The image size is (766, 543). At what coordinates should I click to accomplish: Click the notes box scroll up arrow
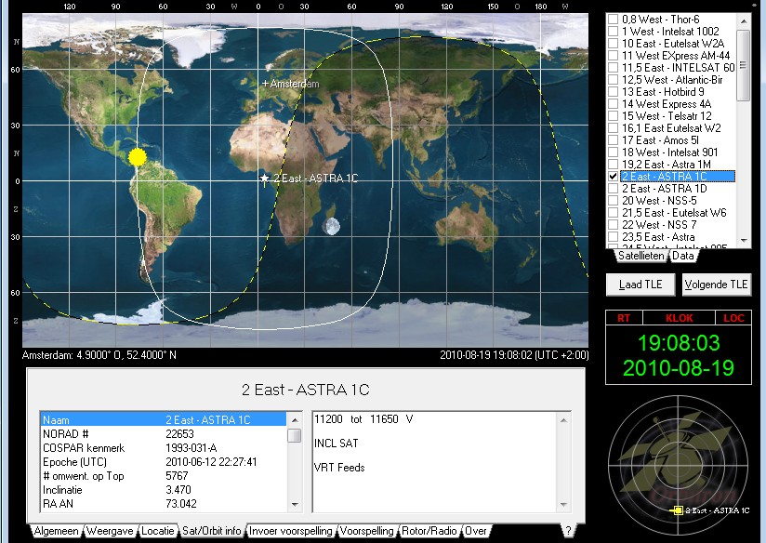point(563,420)
